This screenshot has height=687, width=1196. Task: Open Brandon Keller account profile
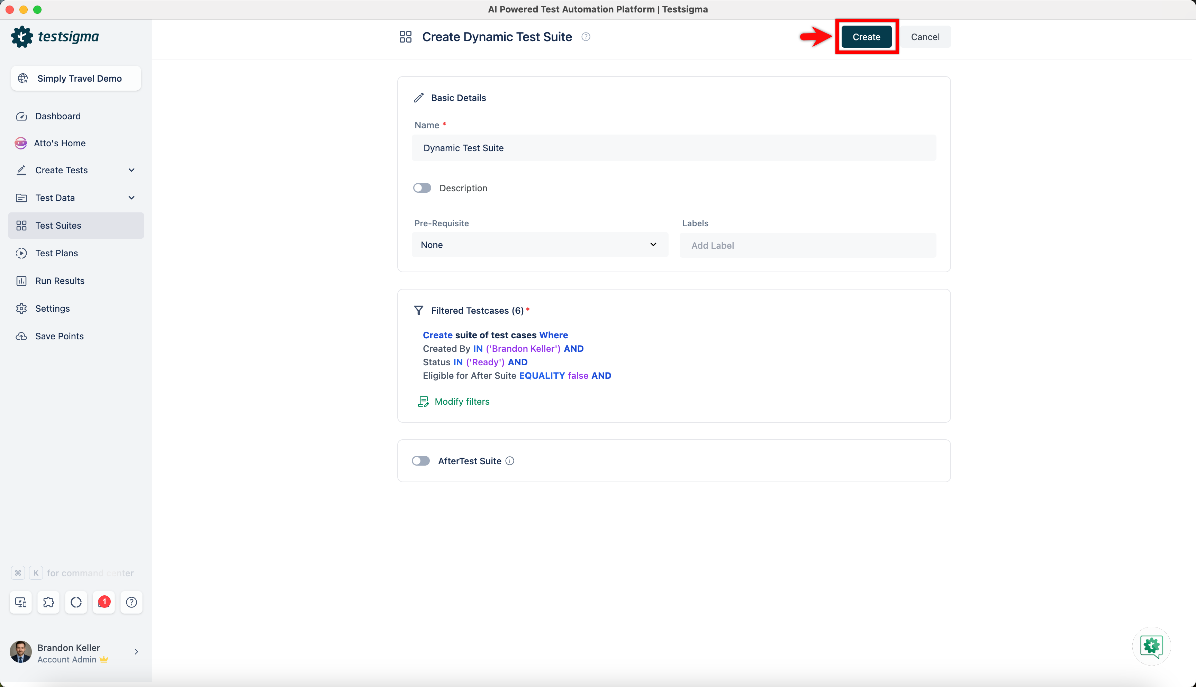[69, 653]
